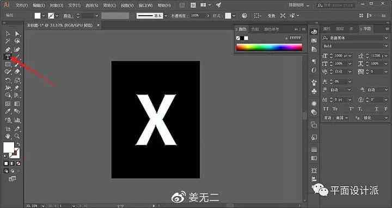Open font size dropdown arrow
The width and height of the screenshot is (392, 208).
point(350,55)
